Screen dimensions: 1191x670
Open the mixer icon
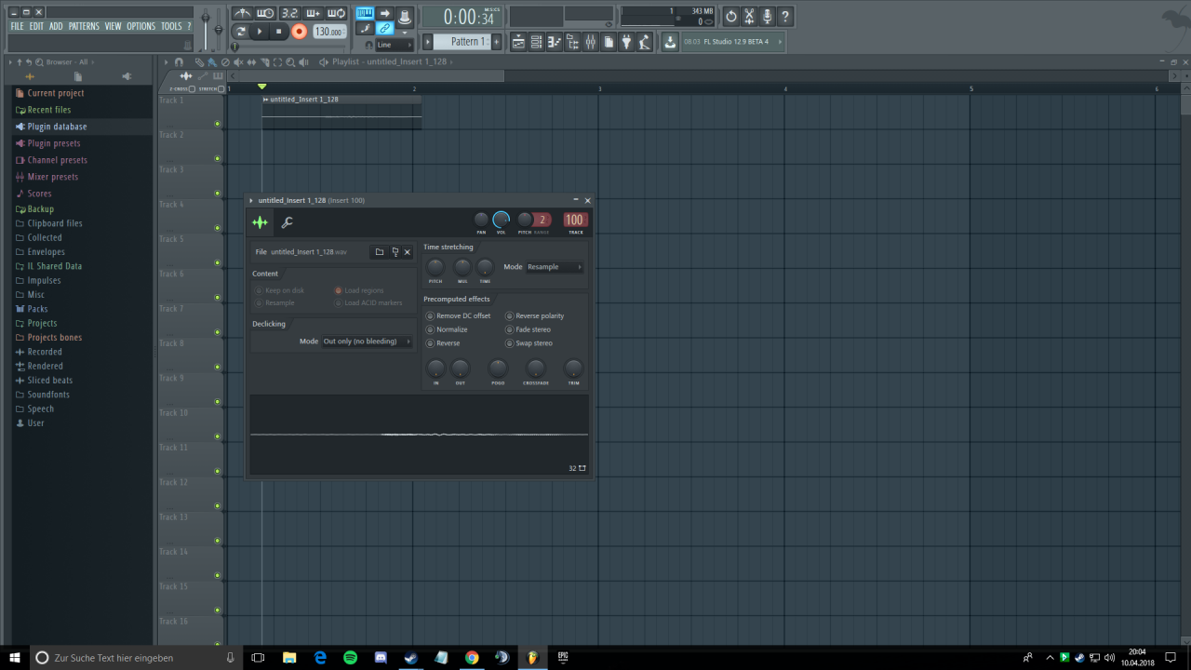(590, 42)
